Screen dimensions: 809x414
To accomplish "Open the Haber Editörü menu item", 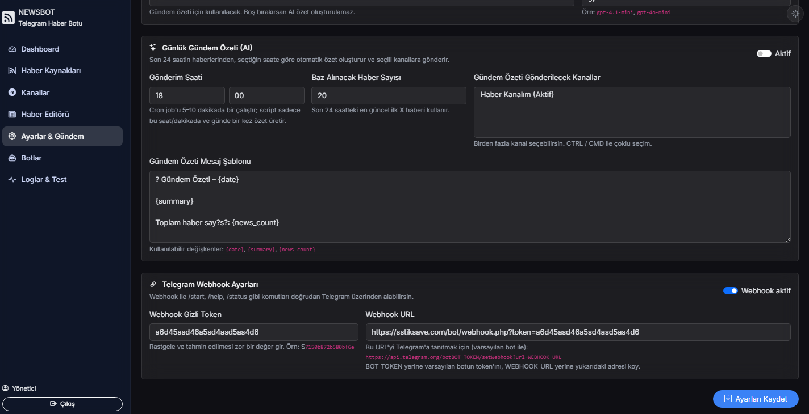I will click(x=45, y=115).
